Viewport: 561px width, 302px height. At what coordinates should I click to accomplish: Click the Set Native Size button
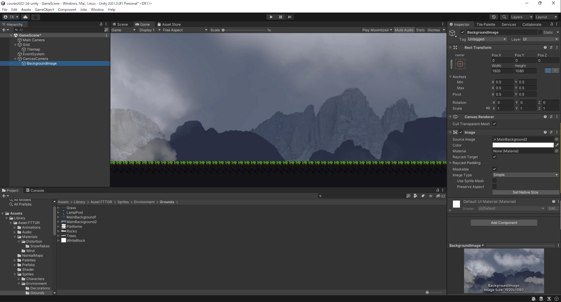[525, 192]
